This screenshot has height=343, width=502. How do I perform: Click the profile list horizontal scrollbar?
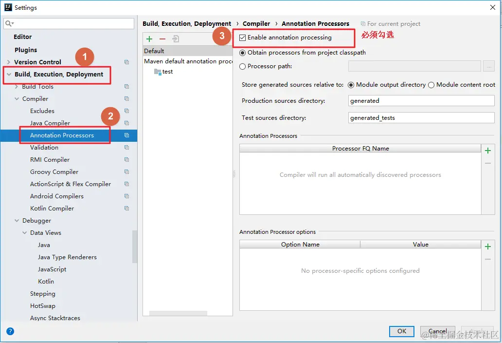tap(178, 313)
